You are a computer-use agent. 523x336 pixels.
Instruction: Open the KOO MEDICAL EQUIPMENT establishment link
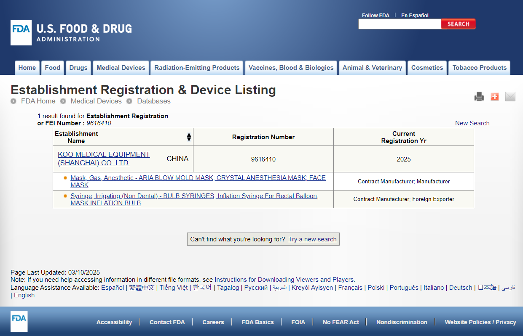point(104,159)
